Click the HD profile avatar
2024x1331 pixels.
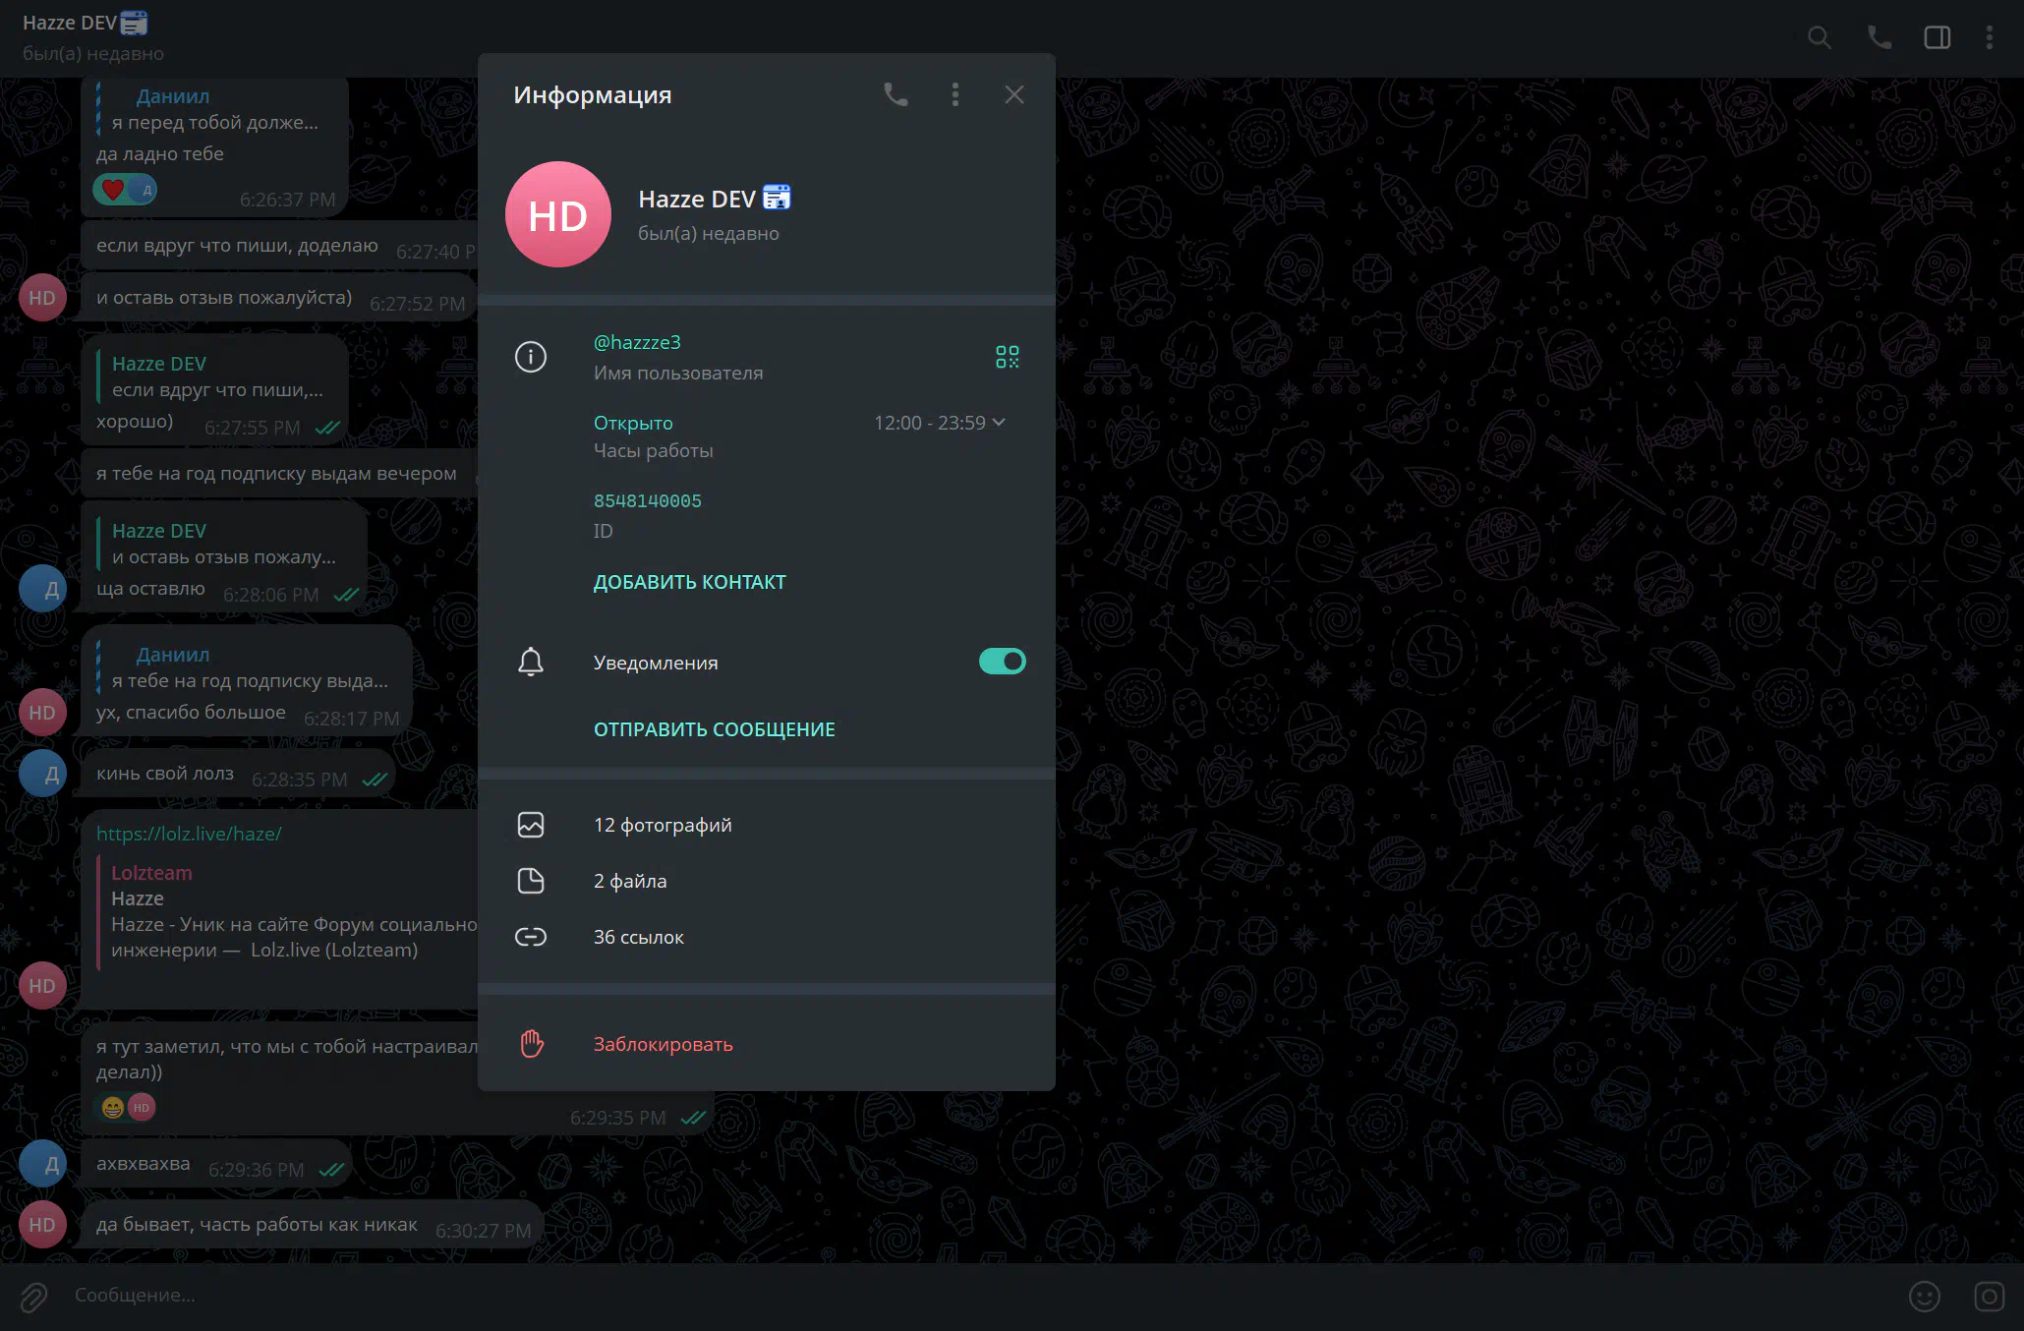pyautogui.click(x=557, y=214)
